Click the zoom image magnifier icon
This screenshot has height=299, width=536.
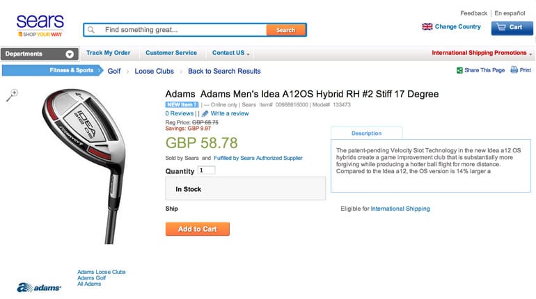pos(12,95)
